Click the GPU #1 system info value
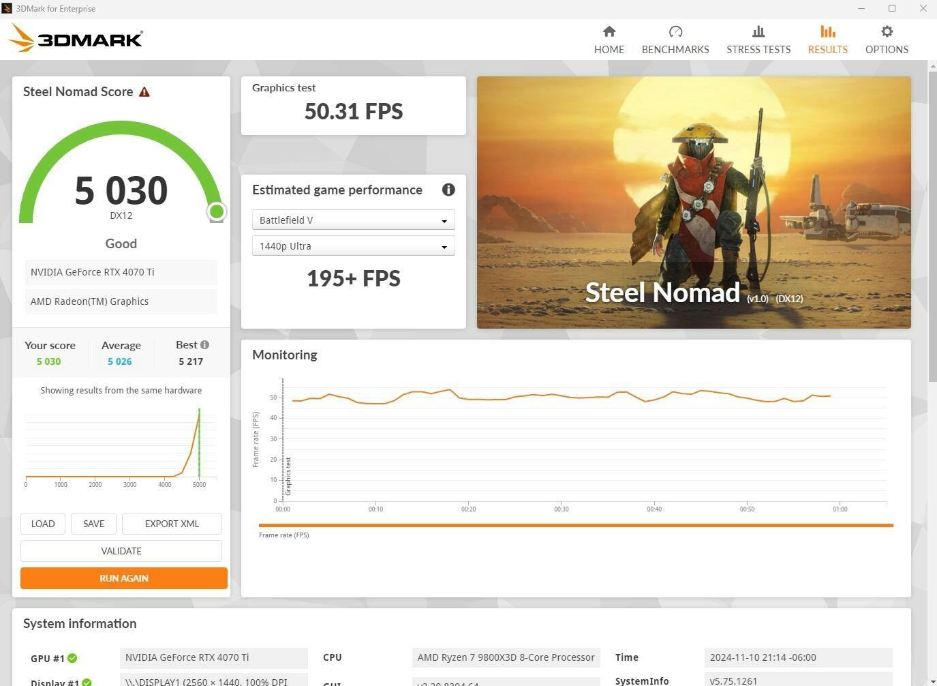 click(214, 657)
